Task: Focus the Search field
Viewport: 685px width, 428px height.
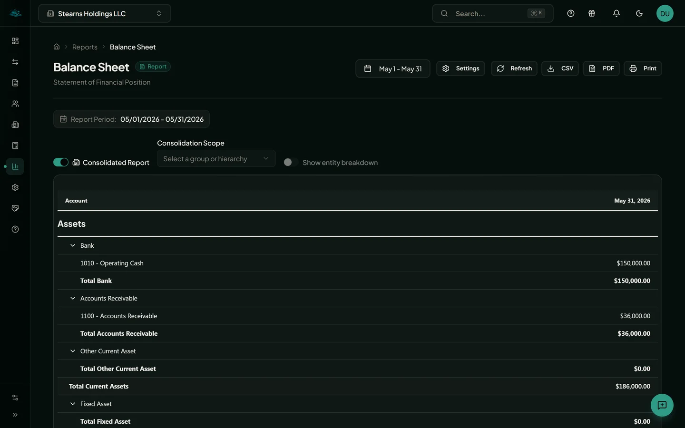Action: (x=493, y=13)
